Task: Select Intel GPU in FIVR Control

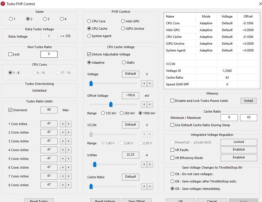Action: click(123, 21)
